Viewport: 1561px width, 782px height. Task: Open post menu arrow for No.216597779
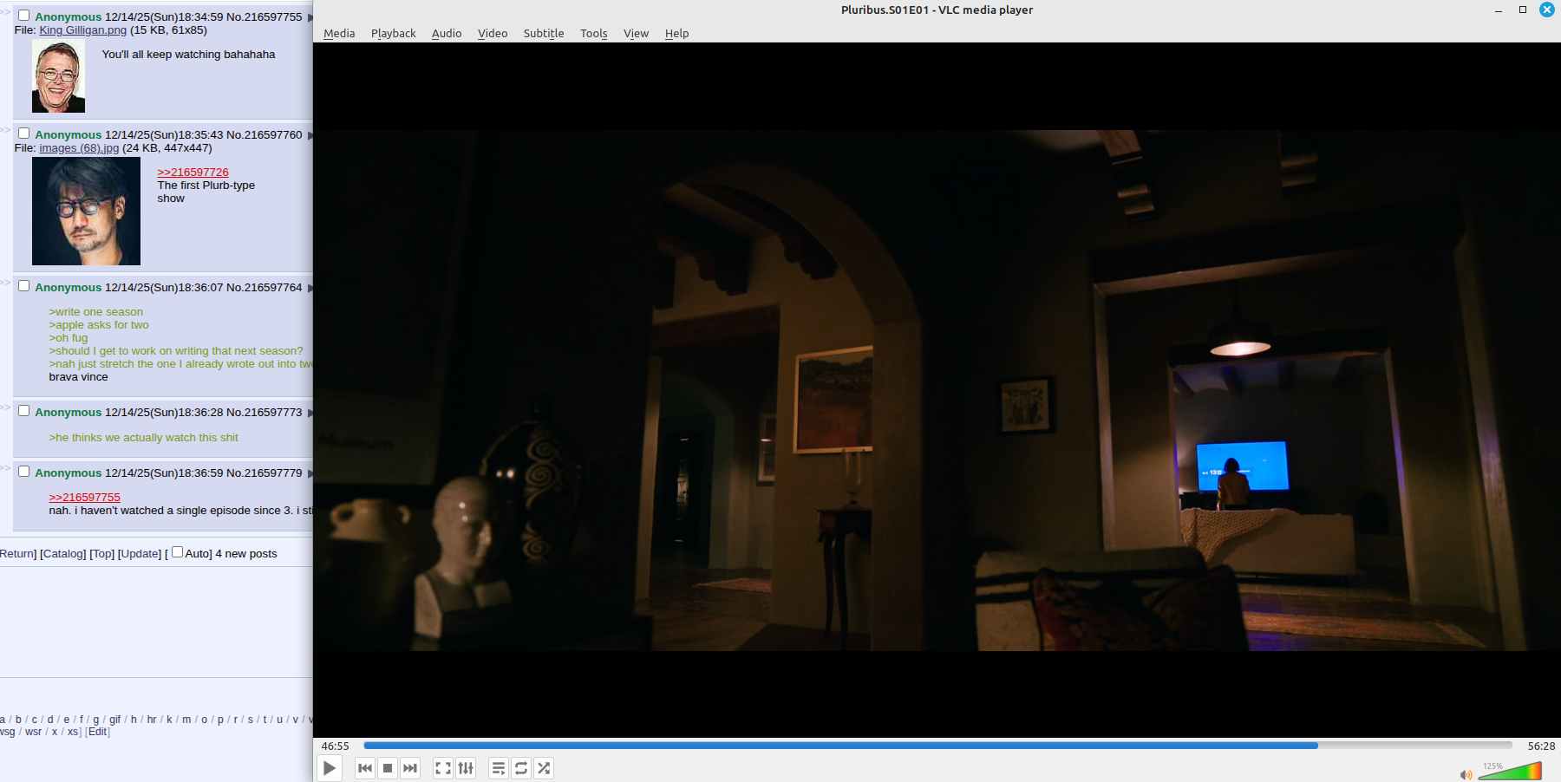pos(310,473)
